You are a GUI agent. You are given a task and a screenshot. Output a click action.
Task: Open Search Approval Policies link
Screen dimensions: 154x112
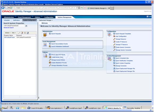pos(58,55)
